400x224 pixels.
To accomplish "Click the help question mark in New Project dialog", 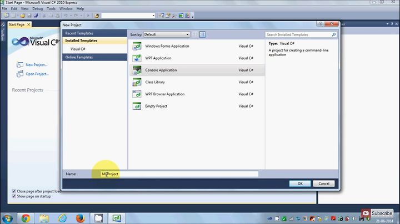I will (321, 24).
